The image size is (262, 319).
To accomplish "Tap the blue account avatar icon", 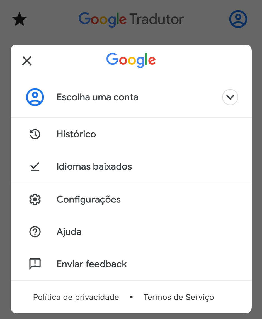I will (x=35, y=97).
